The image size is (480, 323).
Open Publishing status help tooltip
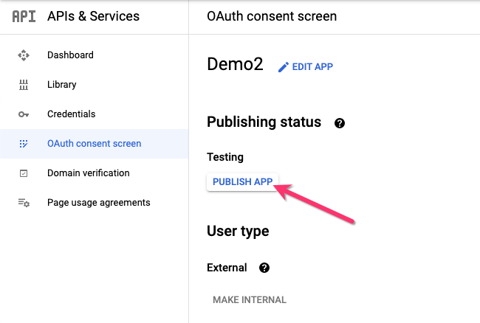(x=340, y=123)
